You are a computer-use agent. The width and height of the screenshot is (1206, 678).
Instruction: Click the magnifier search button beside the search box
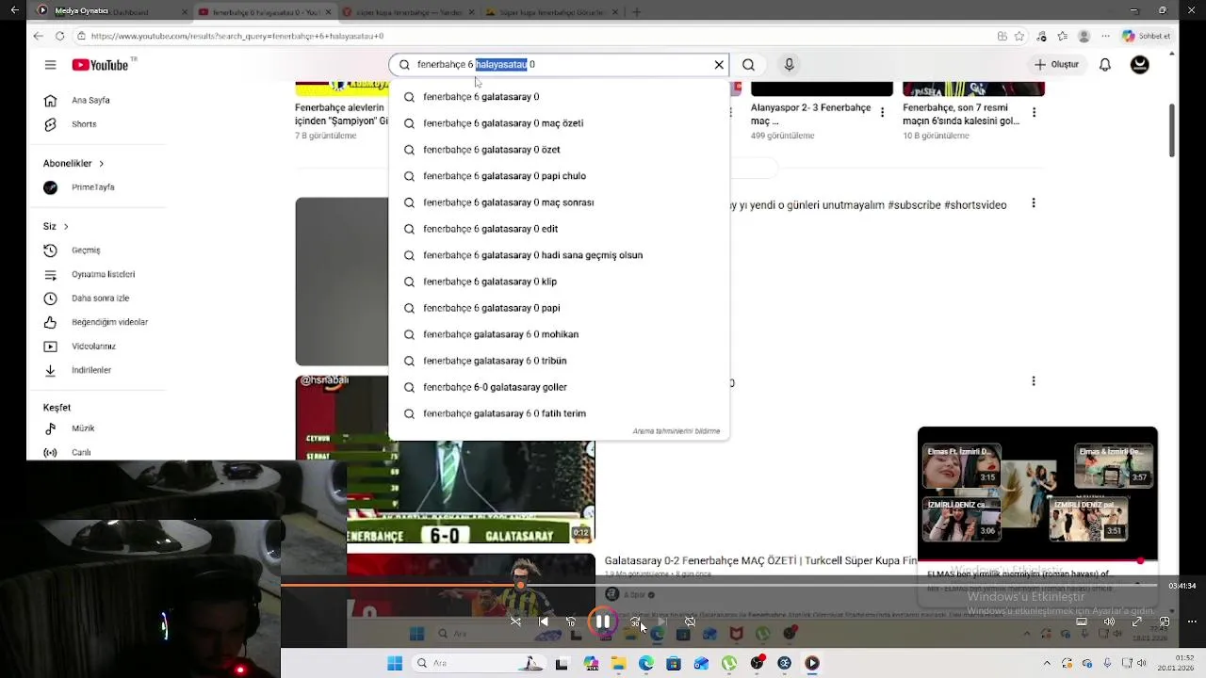click(748, 65)
